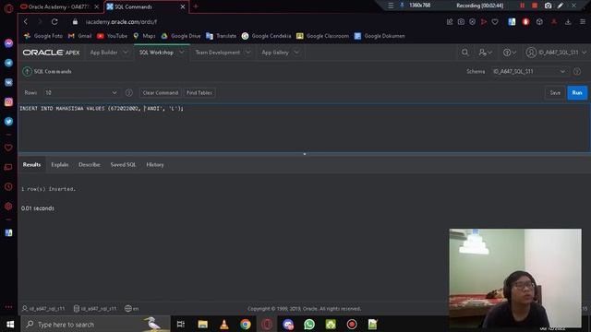This screenshot has width=591, height=332.
Task: Click the SQL Commands up-arrow icon
Action: [27, 71]
